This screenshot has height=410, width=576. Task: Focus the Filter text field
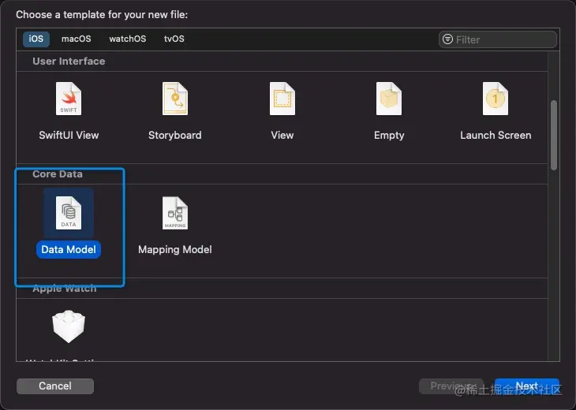pyautogui.click(x=503, y=39)
